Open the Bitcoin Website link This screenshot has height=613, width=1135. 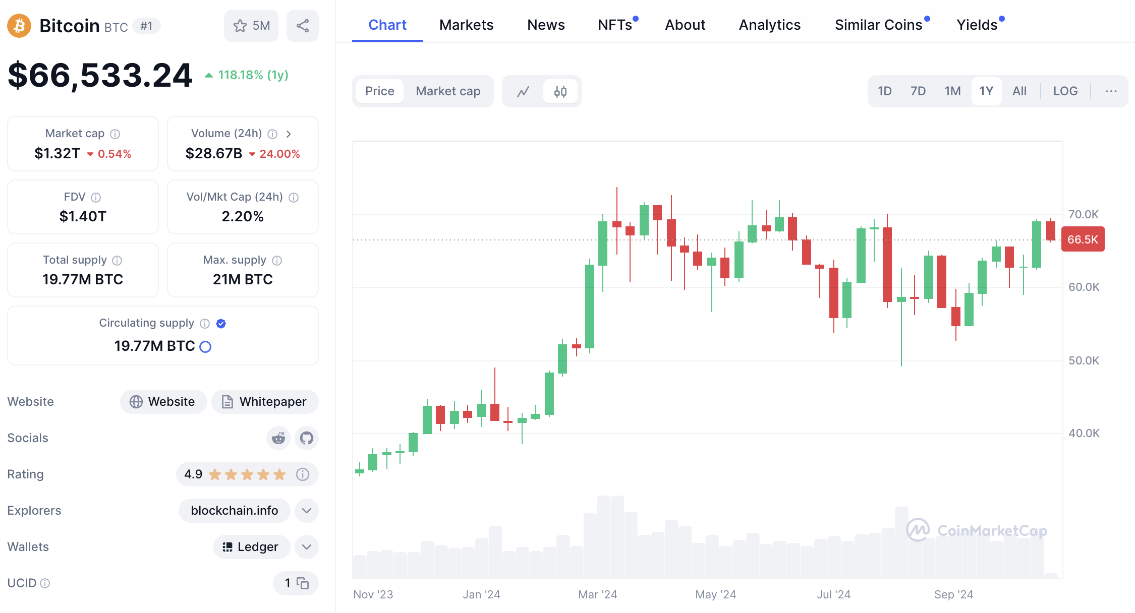coord(163,402)
